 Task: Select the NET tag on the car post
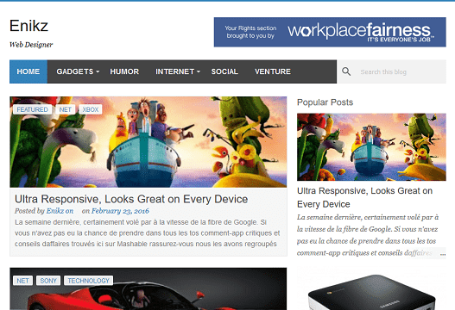pyautogui.click(x=22, y=281)
